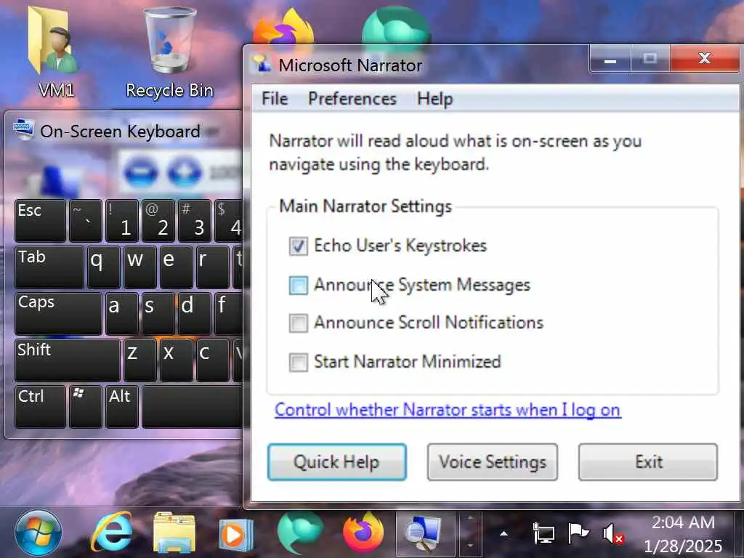Click the magnifier zoom out minus button
Screen dimensions: 744x558
(x=140, y=171)
